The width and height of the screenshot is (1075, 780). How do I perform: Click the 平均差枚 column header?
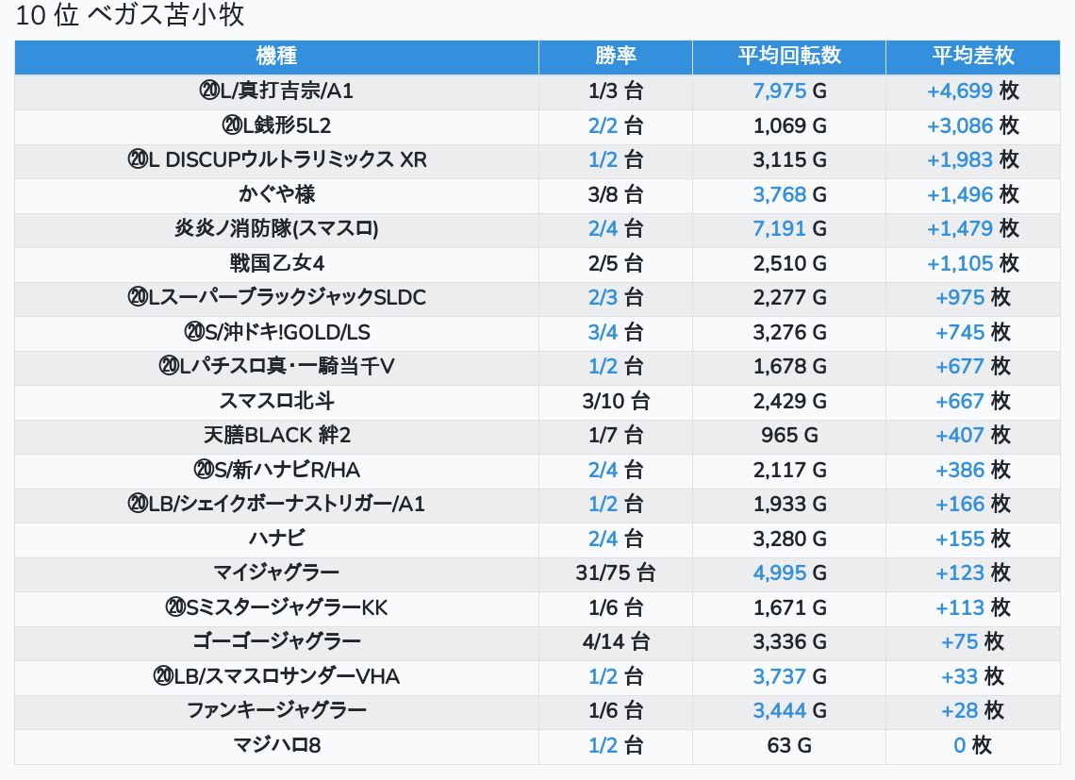point(972,57)
